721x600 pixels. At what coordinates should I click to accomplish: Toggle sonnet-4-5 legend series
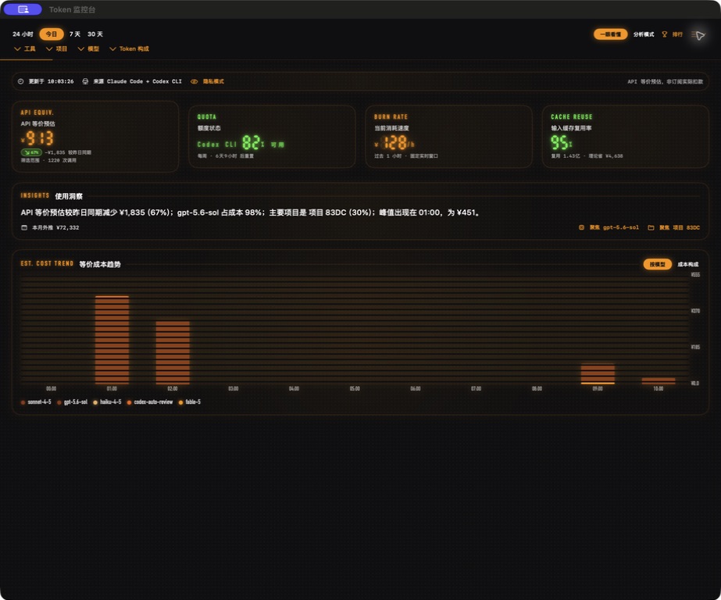pyautogui.click(x=36, y=402)
